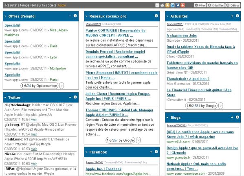The width and height of the screenshot is (244, 176).
Task: Open the Specialist job in Lyon
Action: (13, 52)
